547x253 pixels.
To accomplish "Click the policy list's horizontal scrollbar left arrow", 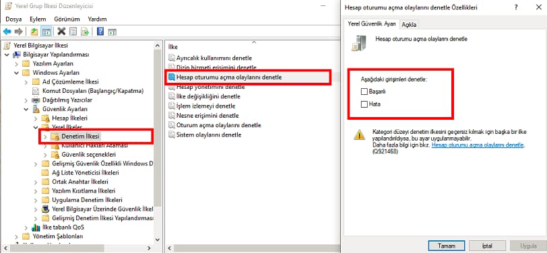I will 170,248.
